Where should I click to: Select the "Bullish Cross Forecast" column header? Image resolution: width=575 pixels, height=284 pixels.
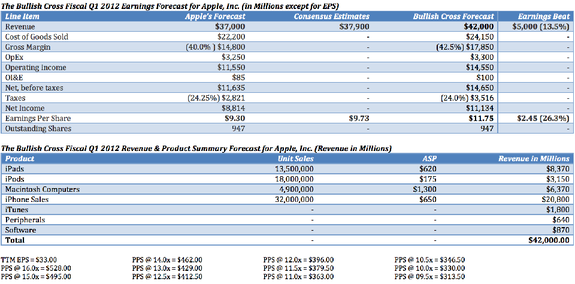453,17
